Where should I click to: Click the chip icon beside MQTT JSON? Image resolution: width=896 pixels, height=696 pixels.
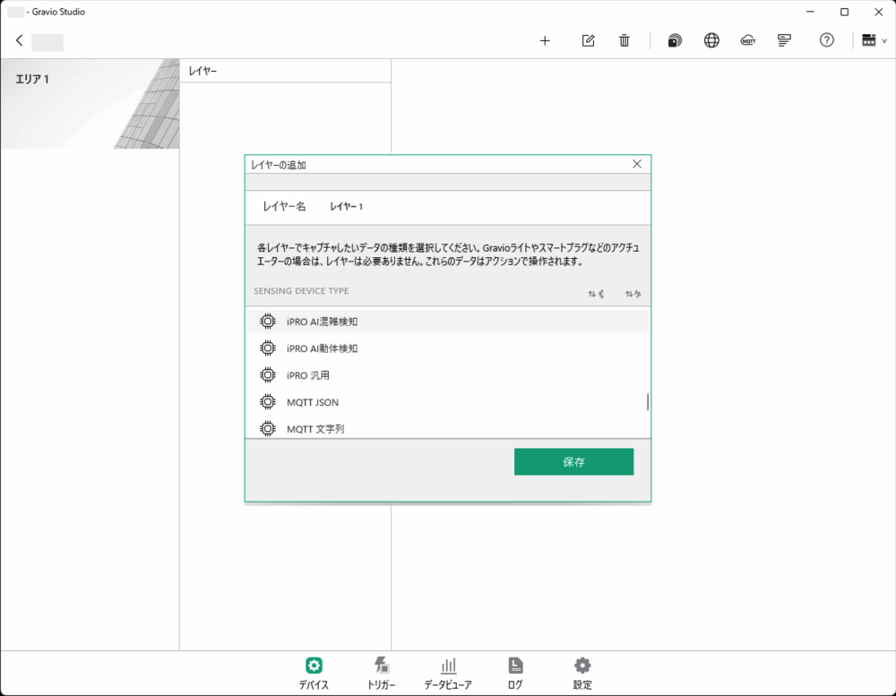point(267,402)
